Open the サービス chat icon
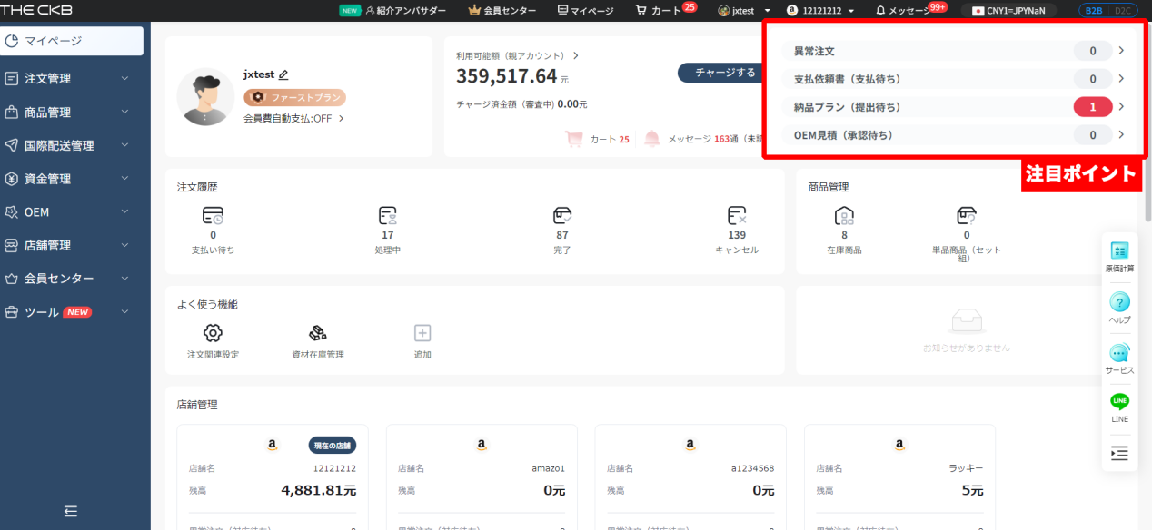The height and width of the screenshot is (530, 1152). pyautogui.click(x=1119, y=354)
